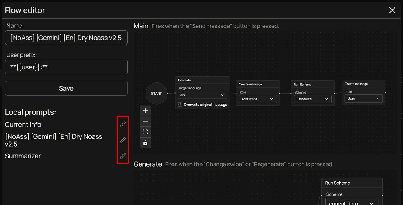Image resolution: width=403 pixels, height=205 pixels.
Task: Expand the current_info scheme dropdown
Action: click(351, 203)
